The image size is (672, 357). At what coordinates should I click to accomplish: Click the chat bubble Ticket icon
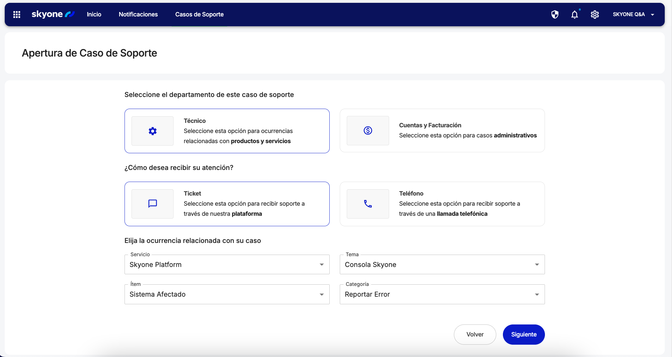(152, 204)
